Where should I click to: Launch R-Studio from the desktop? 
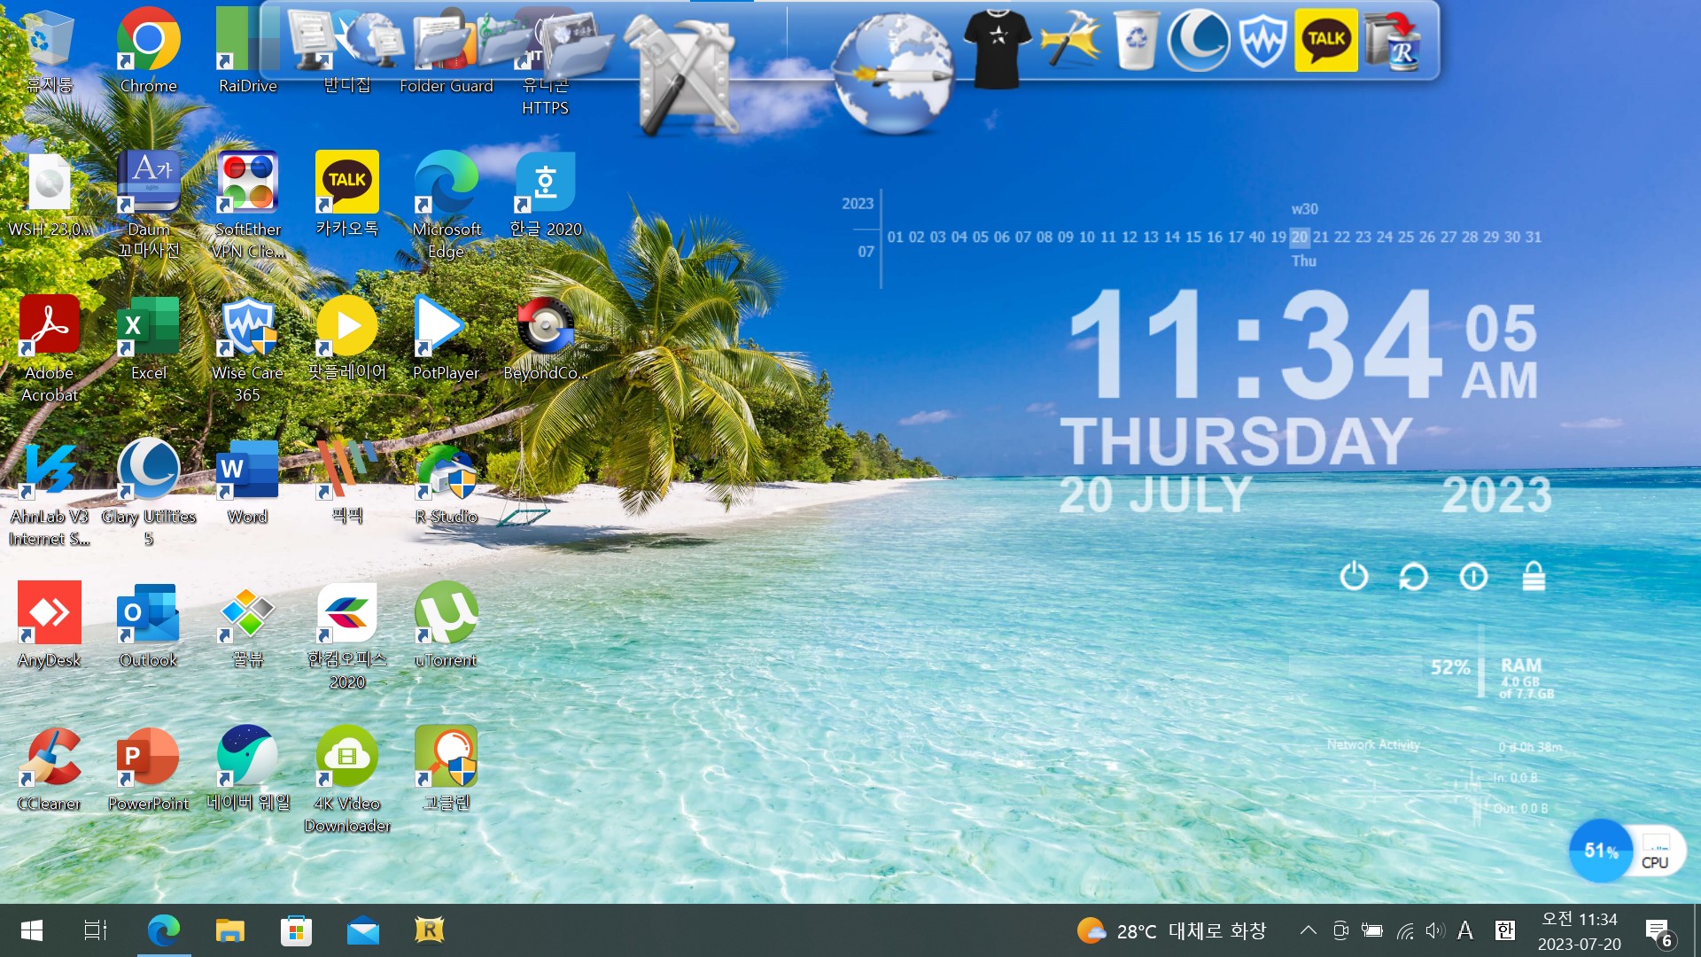[446, 471]
